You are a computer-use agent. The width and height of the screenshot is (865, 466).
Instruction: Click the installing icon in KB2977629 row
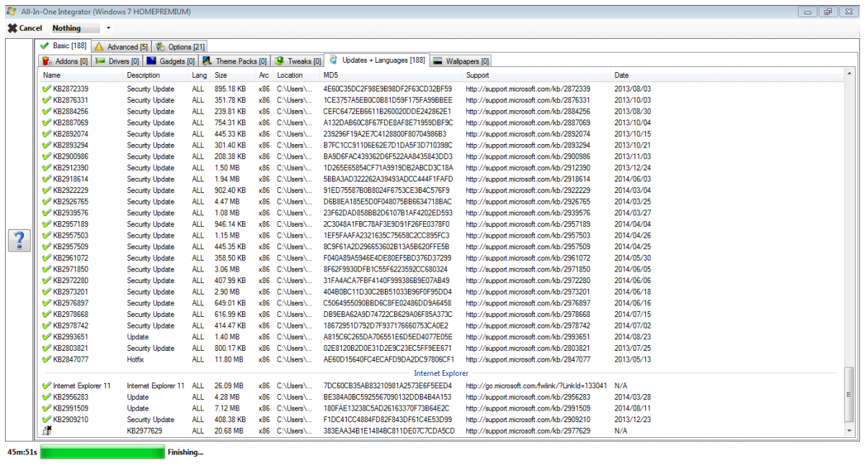pyautogui.click(x=47, y=431)
